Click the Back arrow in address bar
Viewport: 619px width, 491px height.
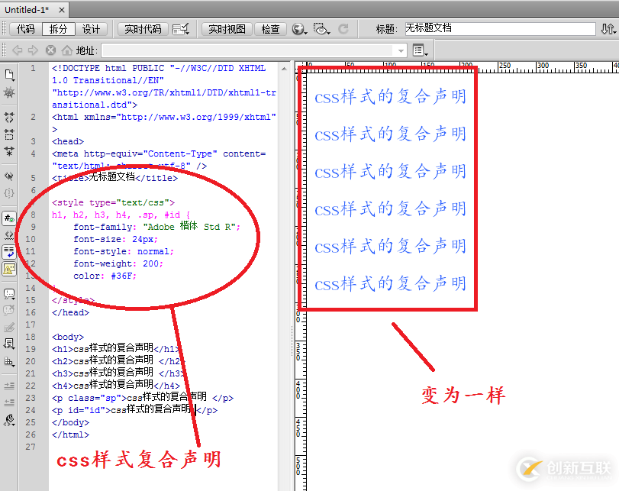coord(17,50)
